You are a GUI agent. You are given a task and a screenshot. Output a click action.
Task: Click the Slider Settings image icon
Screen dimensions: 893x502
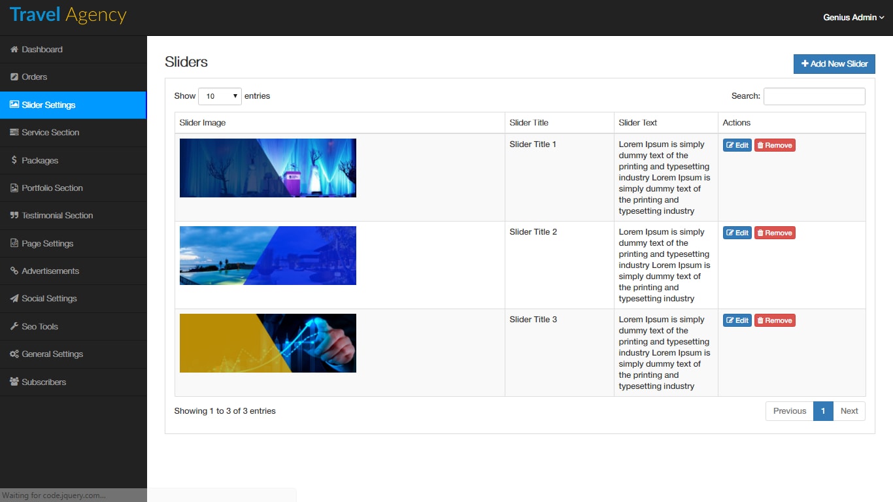pyautogui.click(x=14, y=105)
